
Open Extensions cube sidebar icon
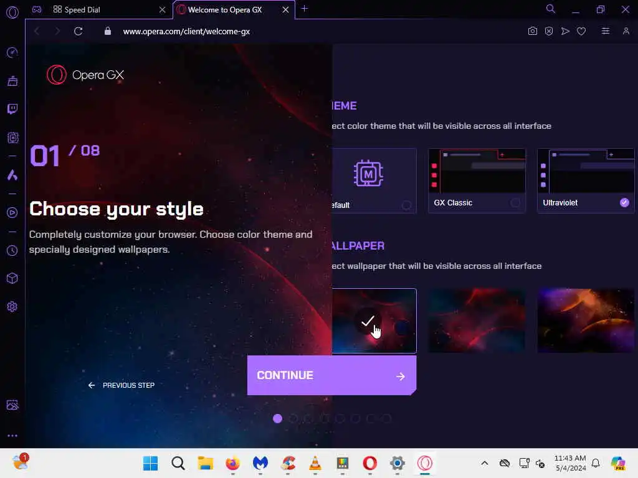click(x=12, y=278)
